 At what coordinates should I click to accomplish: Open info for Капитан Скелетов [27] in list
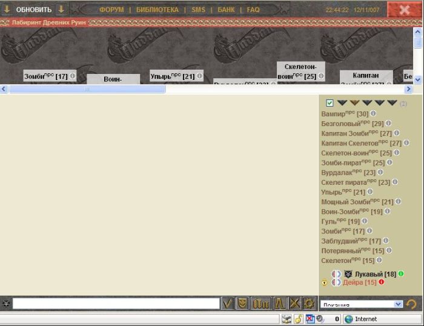406,142
